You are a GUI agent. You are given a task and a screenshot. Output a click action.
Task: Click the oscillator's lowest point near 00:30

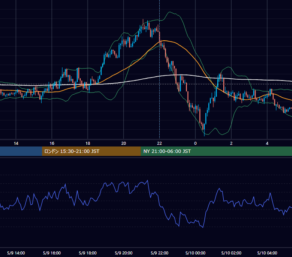coord(203,227)
